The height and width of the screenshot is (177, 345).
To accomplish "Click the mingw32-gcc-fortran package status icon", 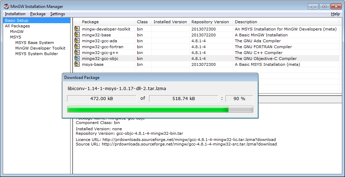I will pyautogui.click(x=77, y=46).
